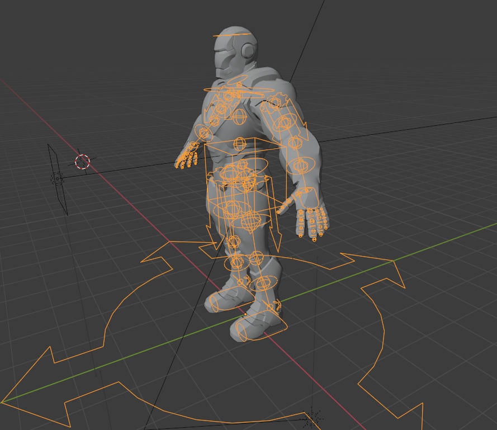The width and height of the screenshot is (497, 430).
Task: Select the head control line atop the helmet
Action: pos(233,35)
